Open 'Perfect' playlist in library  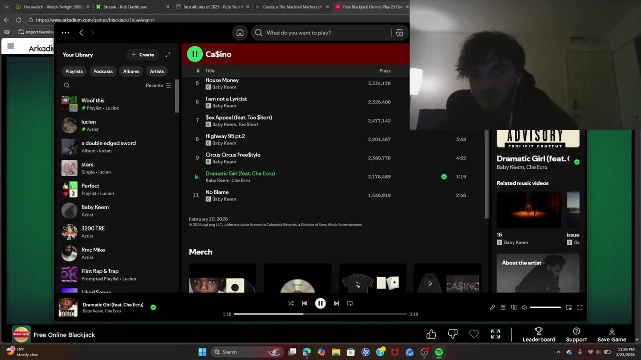[x=116, y=189]
